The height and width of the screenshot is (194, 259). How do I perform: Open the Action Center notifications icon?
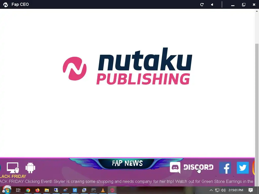[251, 190]
